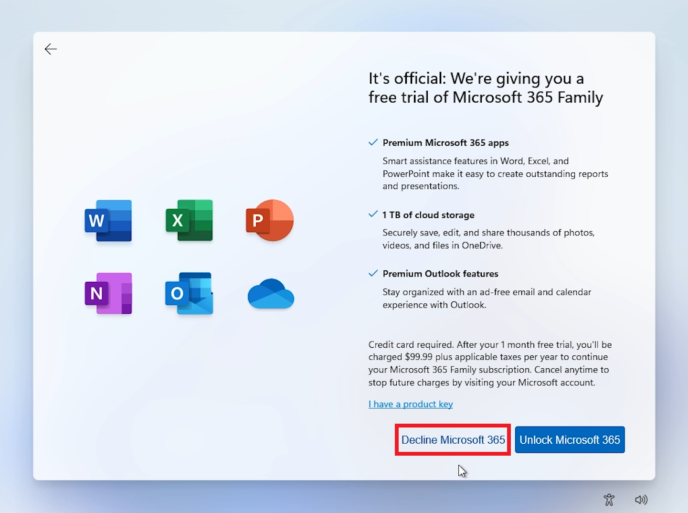Click the checkmark beside 1 TB of cloud storage
The image size is (688, 513).
373,214
